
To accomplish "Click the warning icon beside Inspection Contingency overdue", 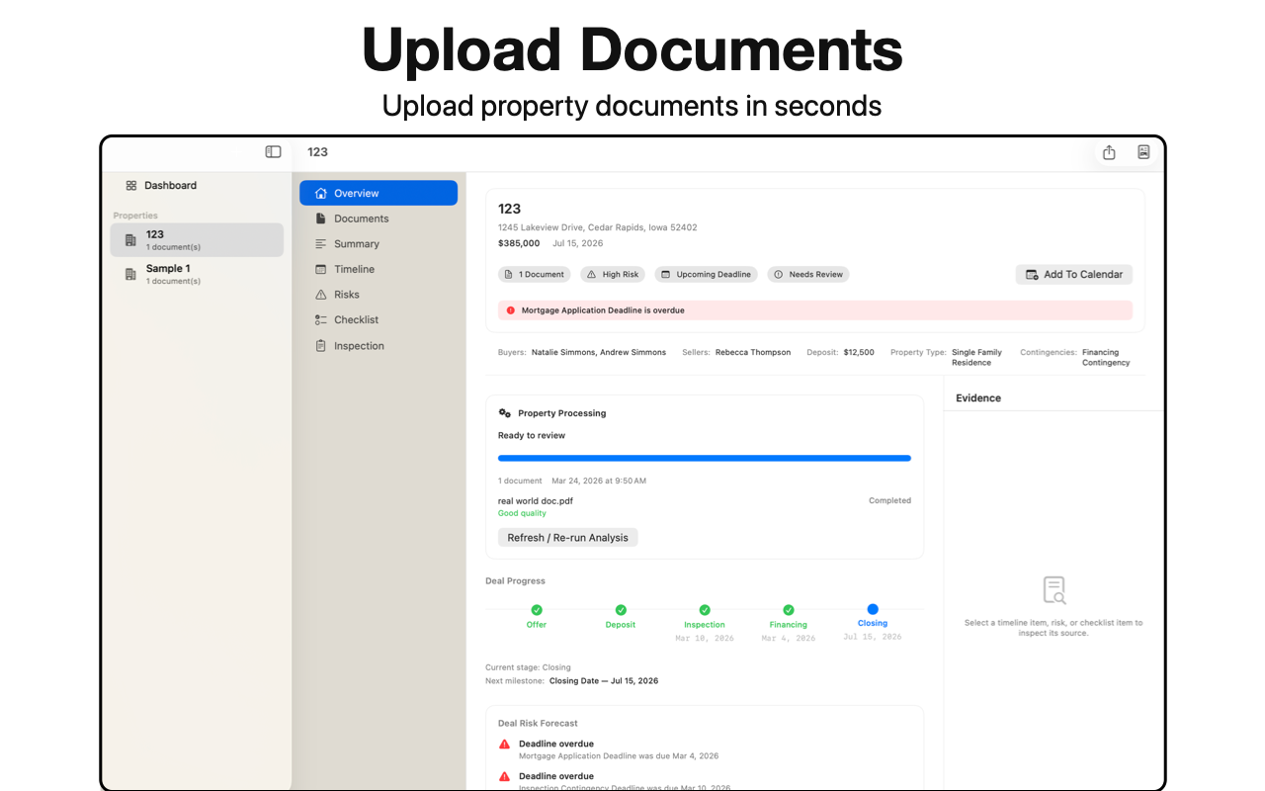I will point(505,777).
